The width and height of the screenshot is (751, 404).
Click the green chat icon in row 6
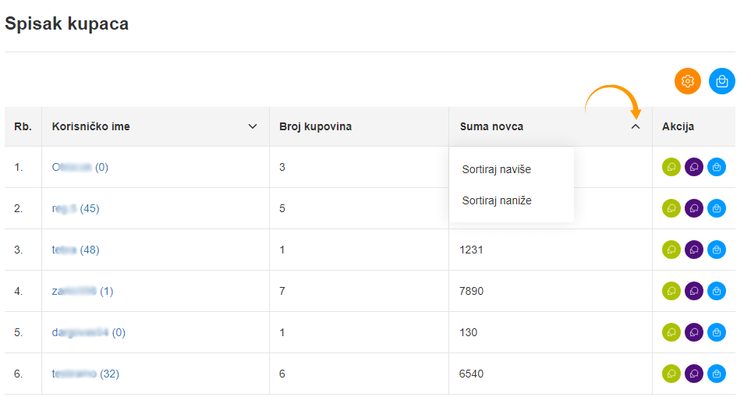pos(671,374)
